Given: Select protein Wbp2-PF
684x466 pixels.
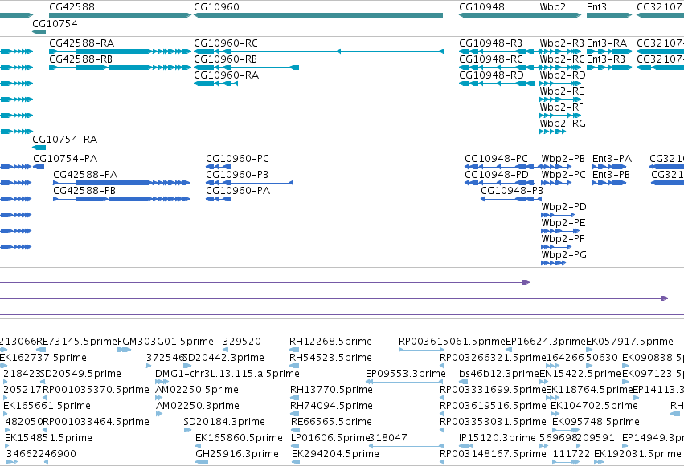Looking at the screenshot, I should [x=556, y=247].
